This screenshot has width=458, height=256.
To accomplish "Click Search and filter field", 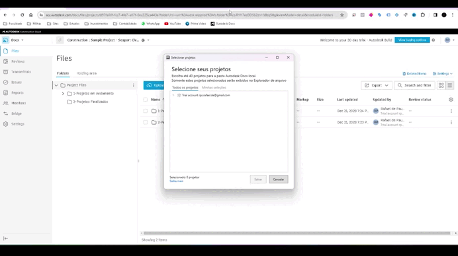I will click(414, 85).
